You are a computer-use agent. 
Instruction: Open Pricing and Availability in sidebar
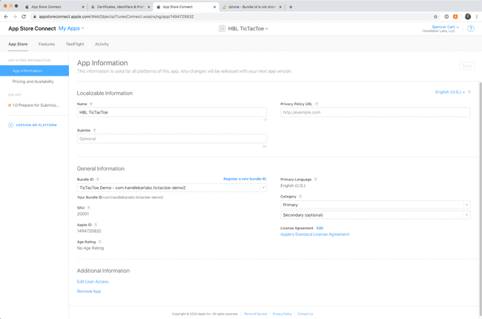point(33,82)
